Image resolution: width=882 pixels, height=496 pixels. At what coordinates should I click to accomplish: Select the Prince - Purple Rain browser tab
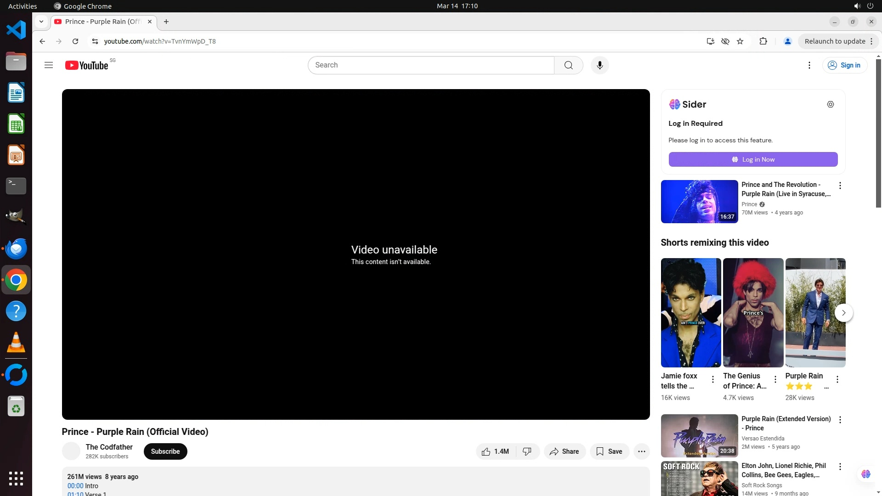pos(102,22)
